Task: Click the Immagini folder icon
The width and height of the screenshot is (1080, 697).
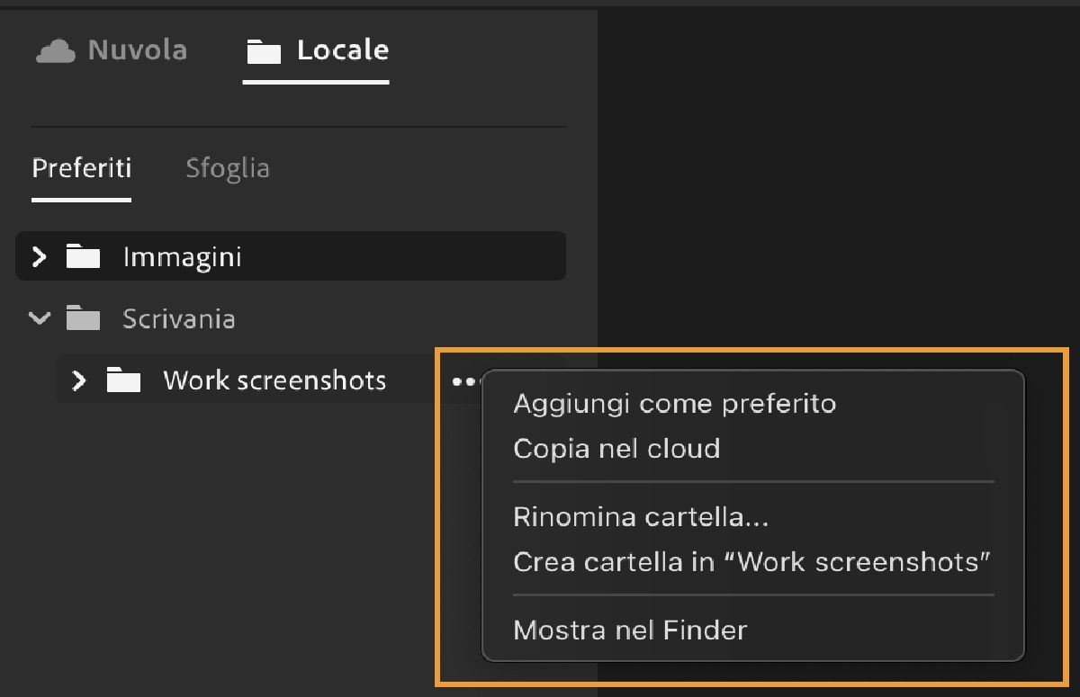Action: pyautogui.click(x=82, y=256)
